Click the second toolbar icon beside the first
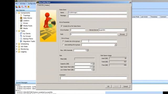The width and height of the screenshot is (168, 94). [x=19, y=7]
